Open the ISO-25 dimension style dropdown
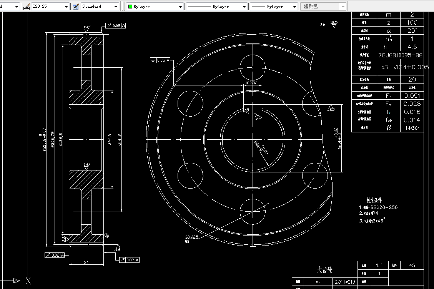The height and width of the screenshot is (289, 434). pyautogui.click(x=66, y=7)
